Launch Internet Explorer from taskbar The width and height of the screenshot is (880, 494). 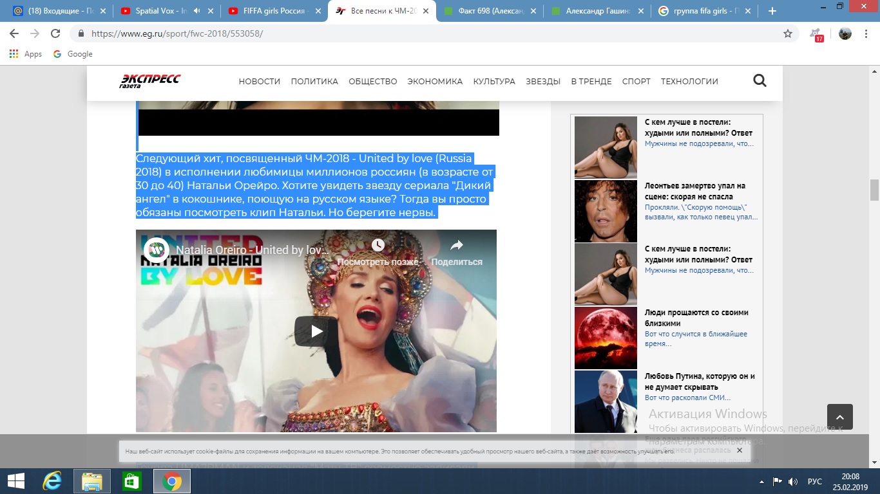click(x=53, y=481)
